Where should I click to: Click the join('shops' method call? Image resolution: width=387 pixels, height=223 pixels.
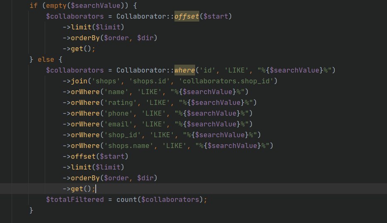click(x=79, y=81)
